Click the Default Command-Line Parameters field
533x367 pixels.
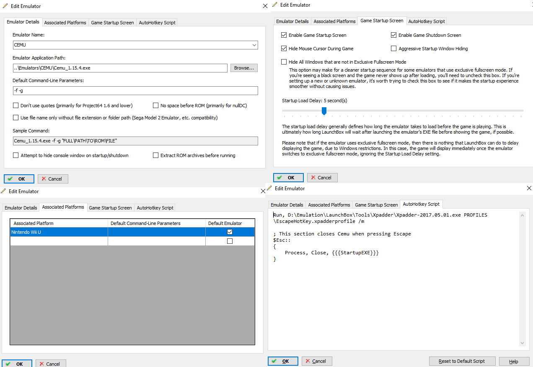(135, 91)
